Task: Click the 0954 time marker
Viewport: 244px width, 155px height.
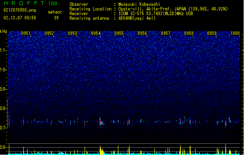Action: click(96, 33)
